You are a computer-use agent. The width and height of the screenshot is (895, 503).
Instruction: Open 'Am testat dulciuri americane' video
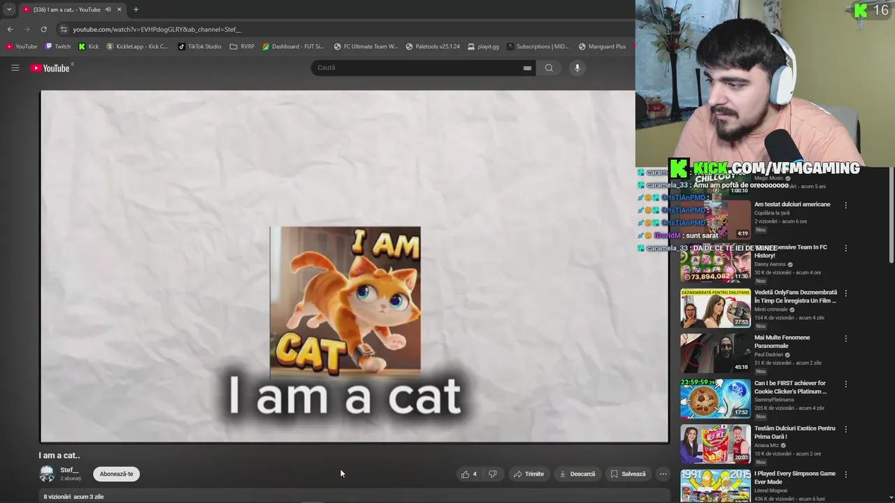click(792, 204)
